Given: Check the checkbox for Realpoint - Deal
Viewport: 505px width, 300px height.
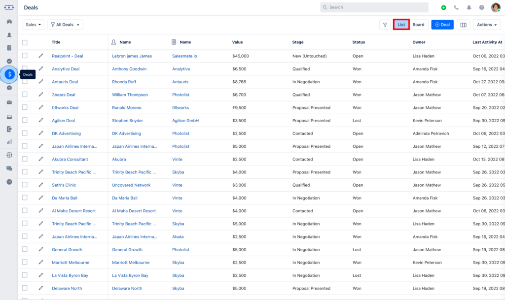Looking at the screenshot, I should point(24,56).
